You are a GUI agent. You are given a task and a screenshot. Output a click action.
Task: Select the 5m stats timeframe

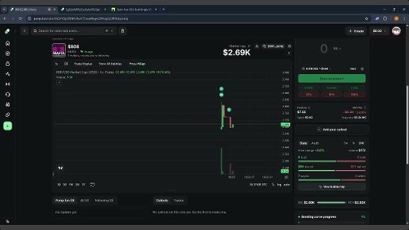(346, 143)
